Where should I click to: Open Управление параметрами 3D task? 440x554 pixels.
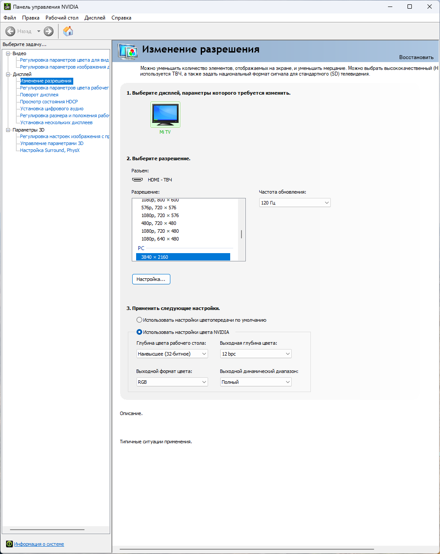(52, 143)
